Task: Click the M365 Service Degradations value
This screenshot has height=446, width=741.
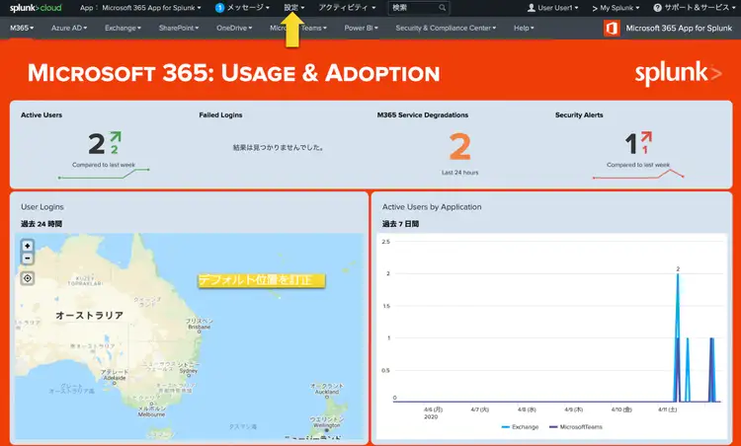Action: [459, 146]
